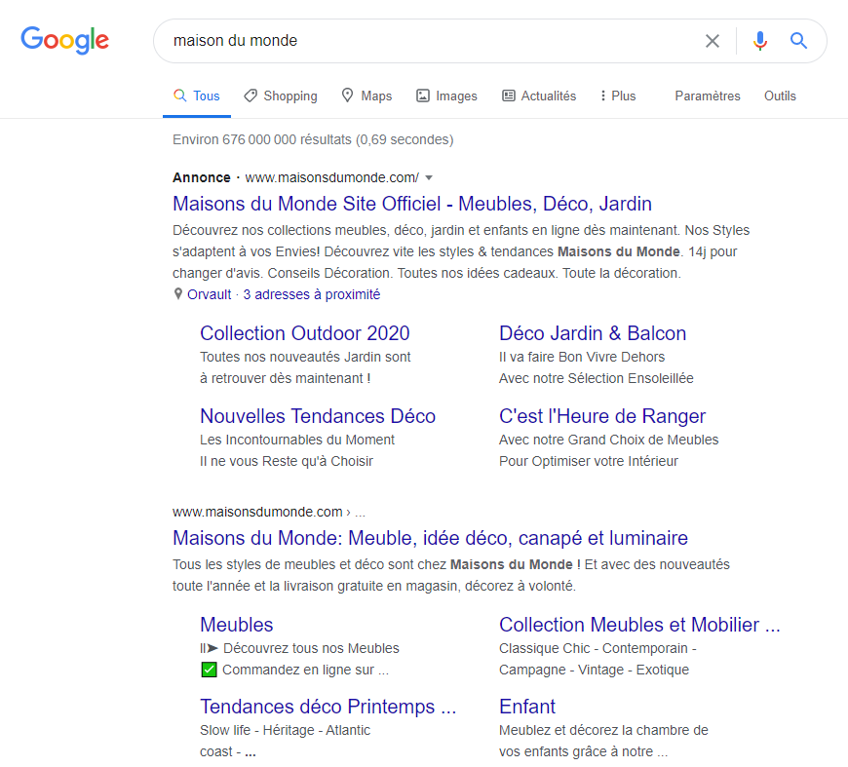Click the green checkmark beside 'Commandez en ligne sur'
848x767 pixels.
click(209, 670)
